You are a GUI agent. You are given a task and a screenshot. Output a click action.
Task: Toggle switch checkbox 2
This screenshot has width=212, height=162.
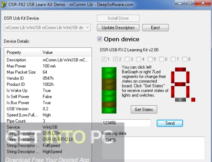[115, 59]
